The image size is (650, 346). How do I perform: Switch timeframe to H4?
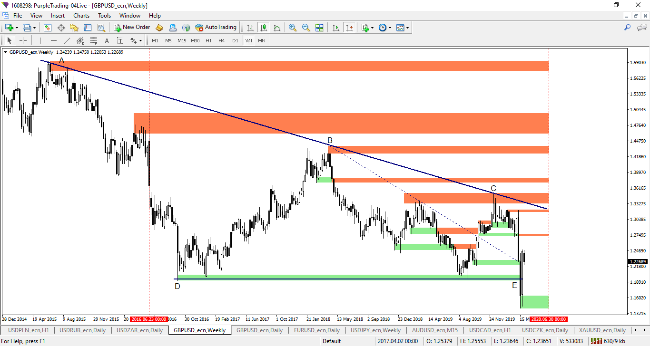point(222,40)
